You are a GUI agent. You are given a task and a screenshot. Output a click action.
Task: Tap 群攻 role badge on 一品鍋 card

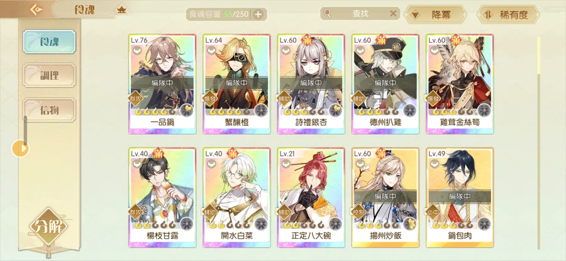136,98
